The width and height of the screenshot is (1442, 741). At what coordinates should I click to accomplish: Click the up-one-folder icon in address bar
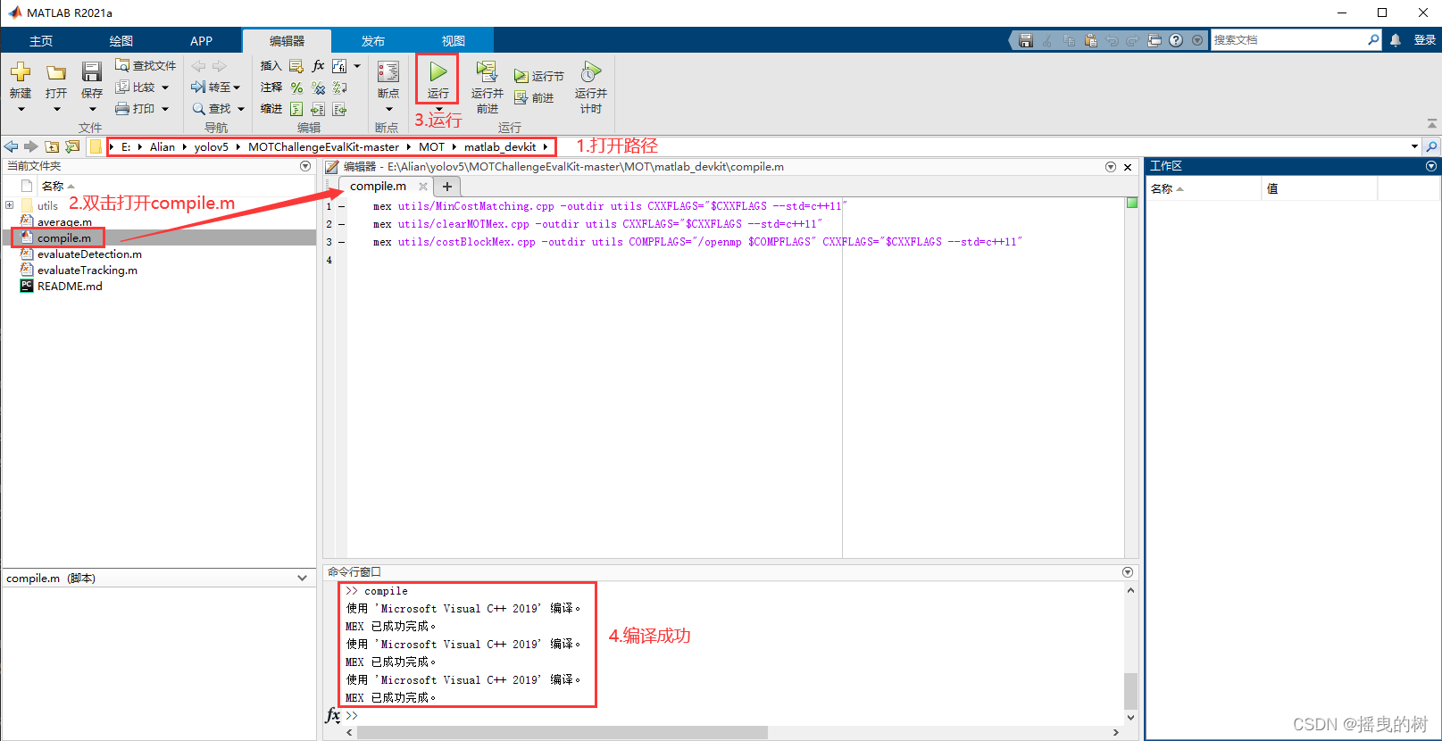coord(52,146)
